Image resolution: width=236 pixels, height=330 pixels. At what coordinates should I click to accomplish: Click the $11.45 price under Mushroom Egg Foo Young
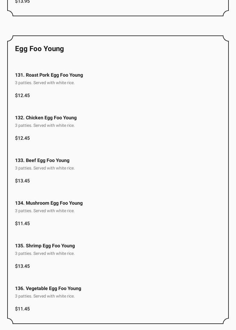(23, 224)
